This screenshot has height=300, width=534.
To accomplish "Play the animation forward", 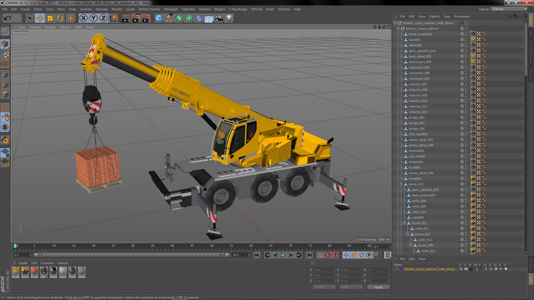I will point(283,255).
